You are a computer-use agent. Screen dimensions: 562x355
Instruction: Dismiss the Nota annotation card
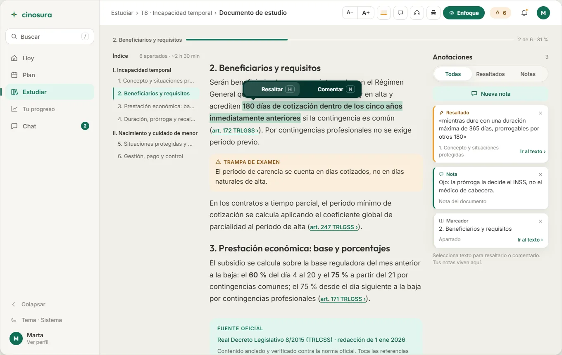(x=541, y=175)
